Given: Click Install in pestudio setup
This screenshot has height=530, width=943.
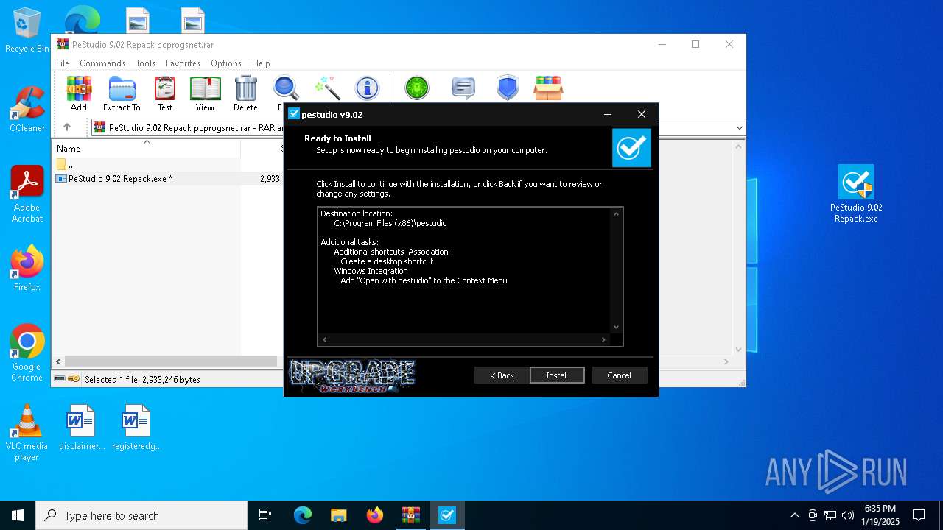Looking at the screenshot, I should click(x=557, y=375).
